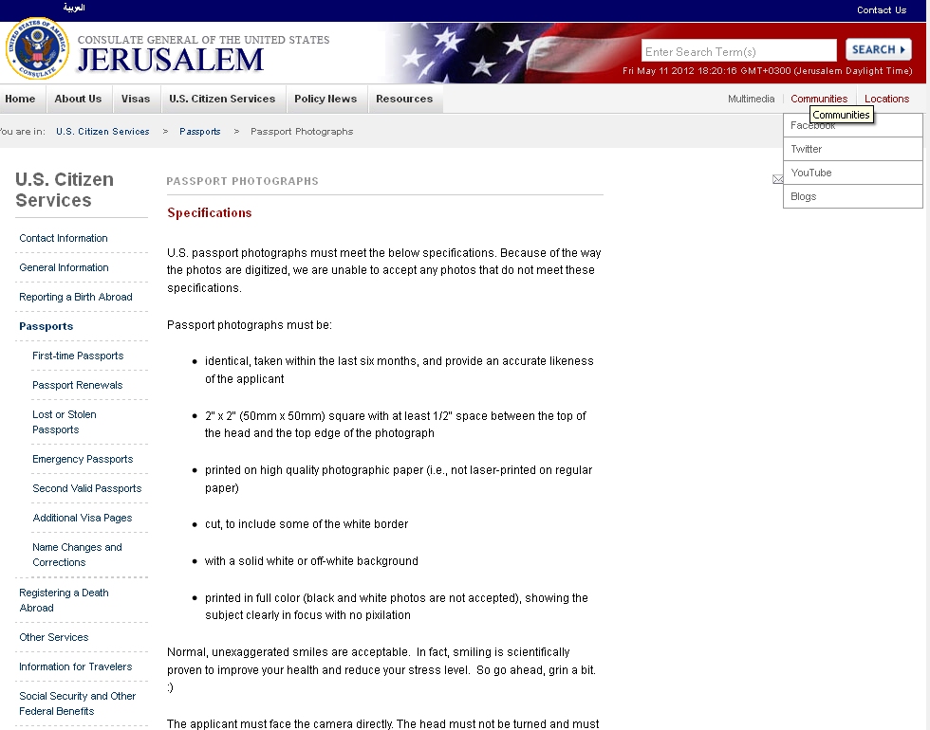Screen dimensions: 930x730
Task: Open Passport Renewals in the sidebar
Action: (x=78, y=385)
